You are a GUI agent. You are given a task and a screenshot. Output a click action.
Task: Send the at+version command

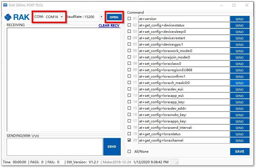pyautogui.click(x=239, y=19)
